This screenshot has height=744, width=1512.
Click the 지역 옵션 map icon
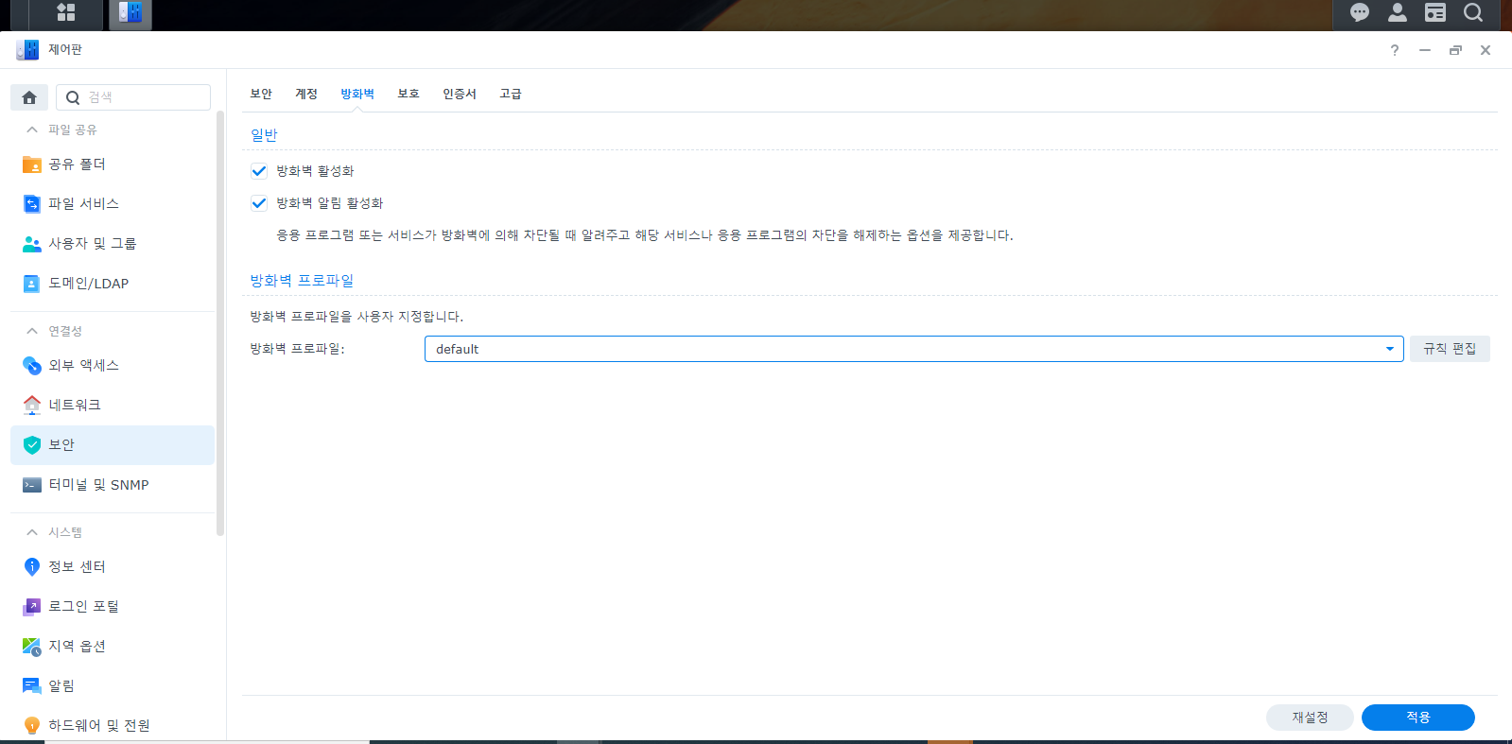click(x=31, y=647)
